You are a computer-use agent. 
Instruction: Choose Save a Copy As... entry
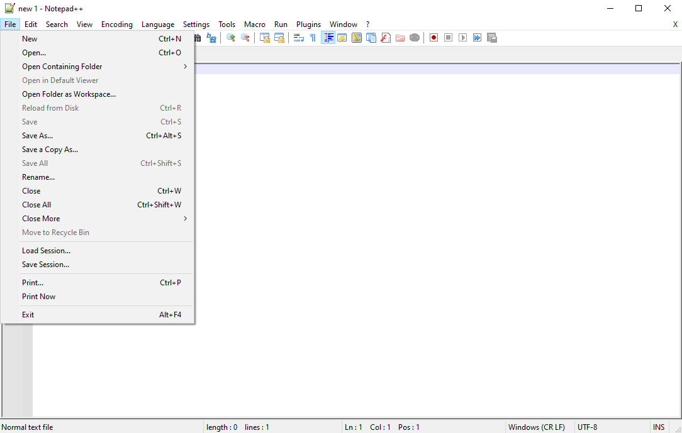[98, 150]
